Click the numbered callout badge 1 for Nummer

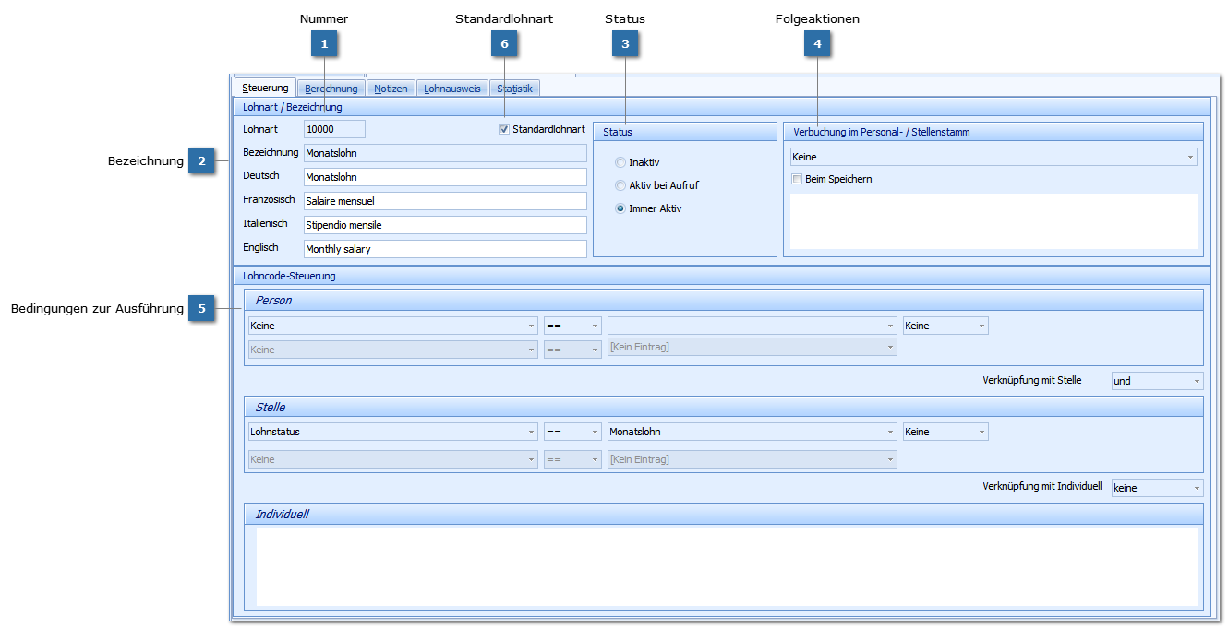point(323,43)
